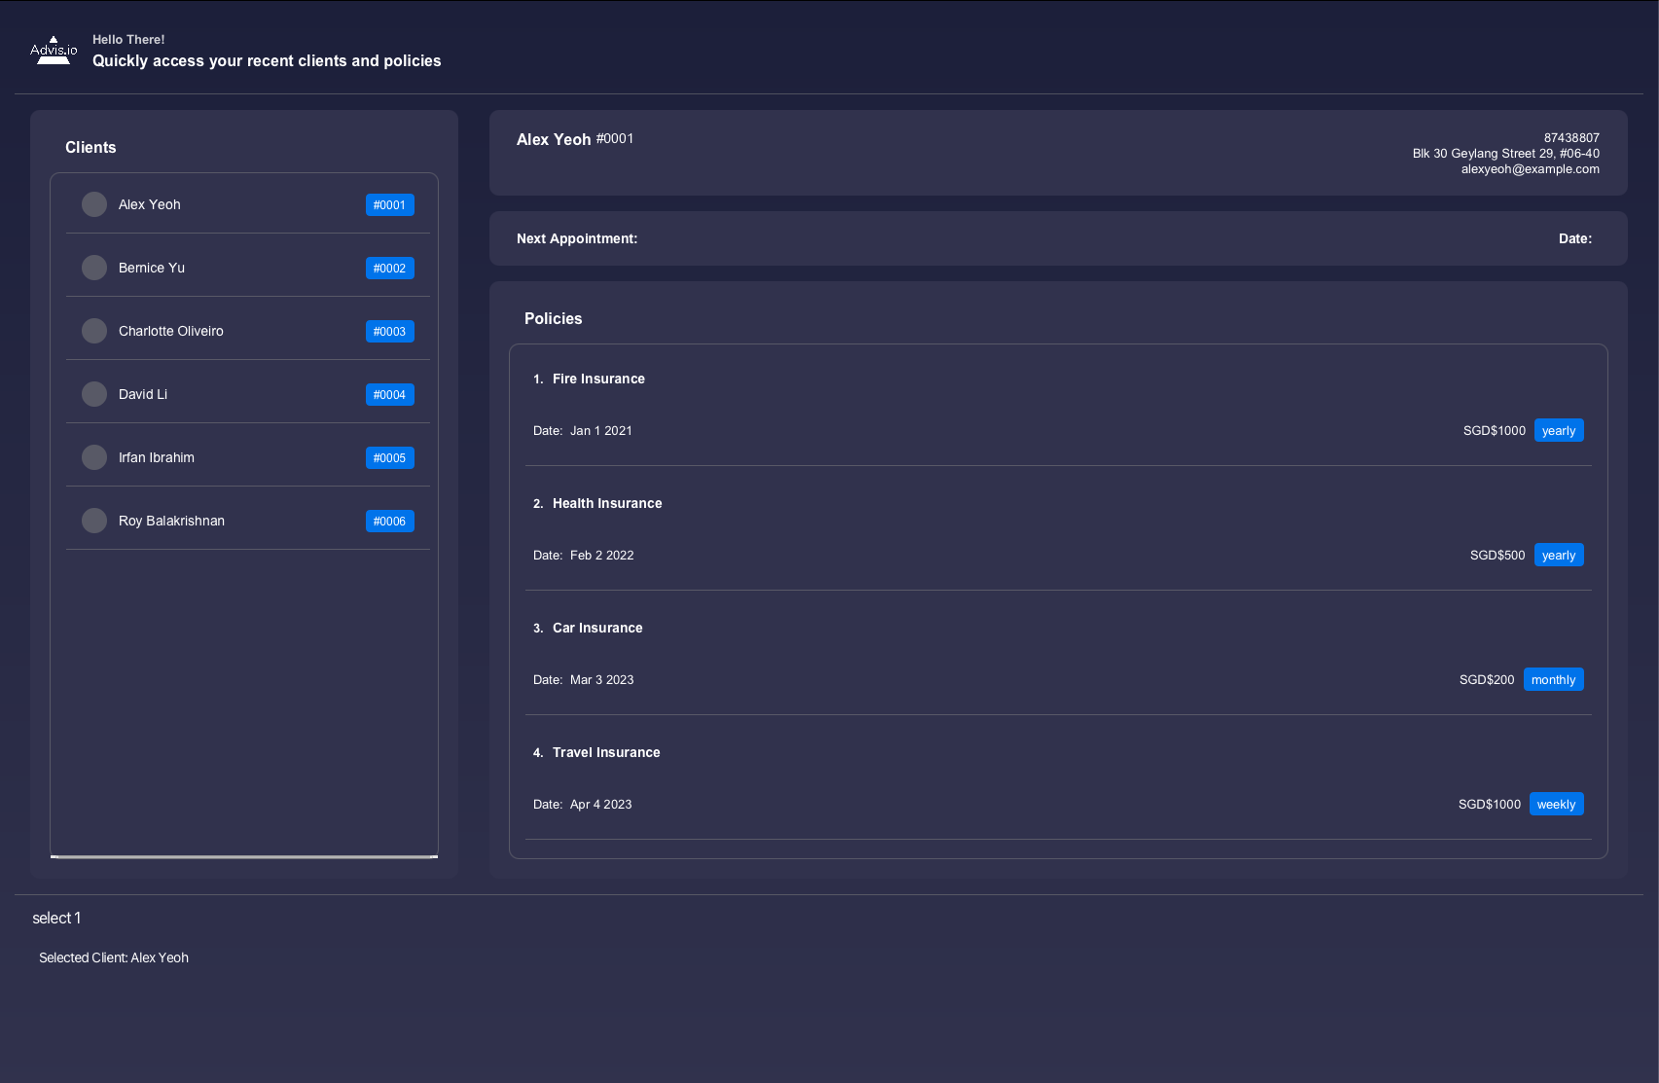The height and width of the screenshot is (1083, 1659).
Task: Click the SGD$1000 premium for Fire Insurance
Action: pyautogui.click(x=1495, y=430)
